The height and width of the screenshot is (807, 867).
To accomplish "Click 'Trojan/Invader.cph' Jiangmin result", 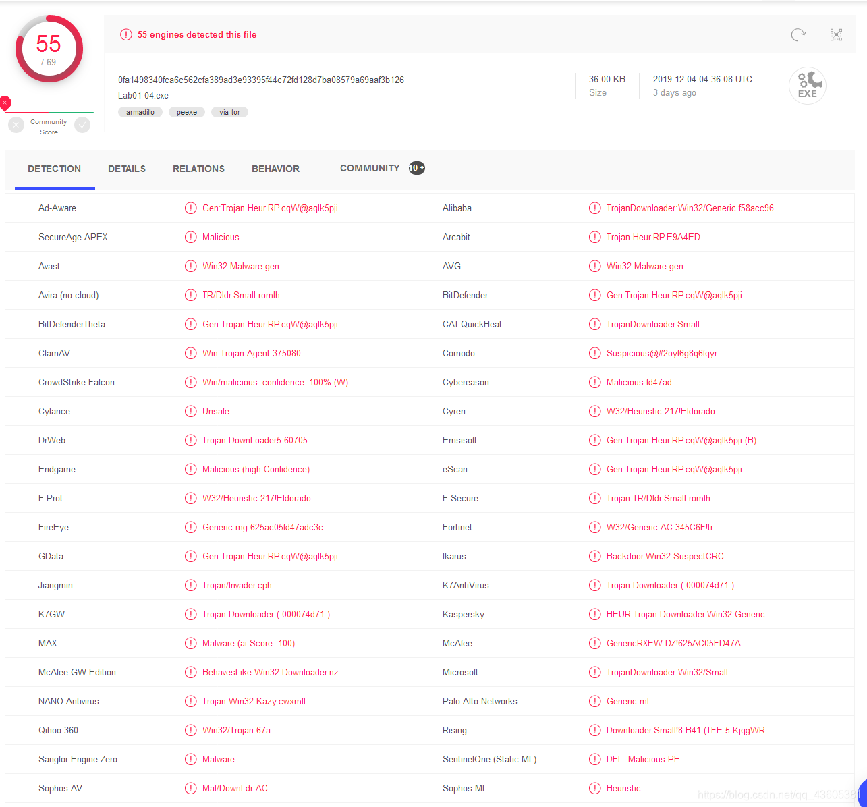I will [237, 585].
